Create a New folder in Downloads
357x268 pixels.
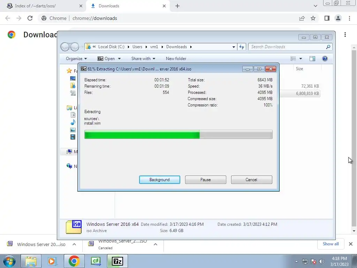point(176,59)
